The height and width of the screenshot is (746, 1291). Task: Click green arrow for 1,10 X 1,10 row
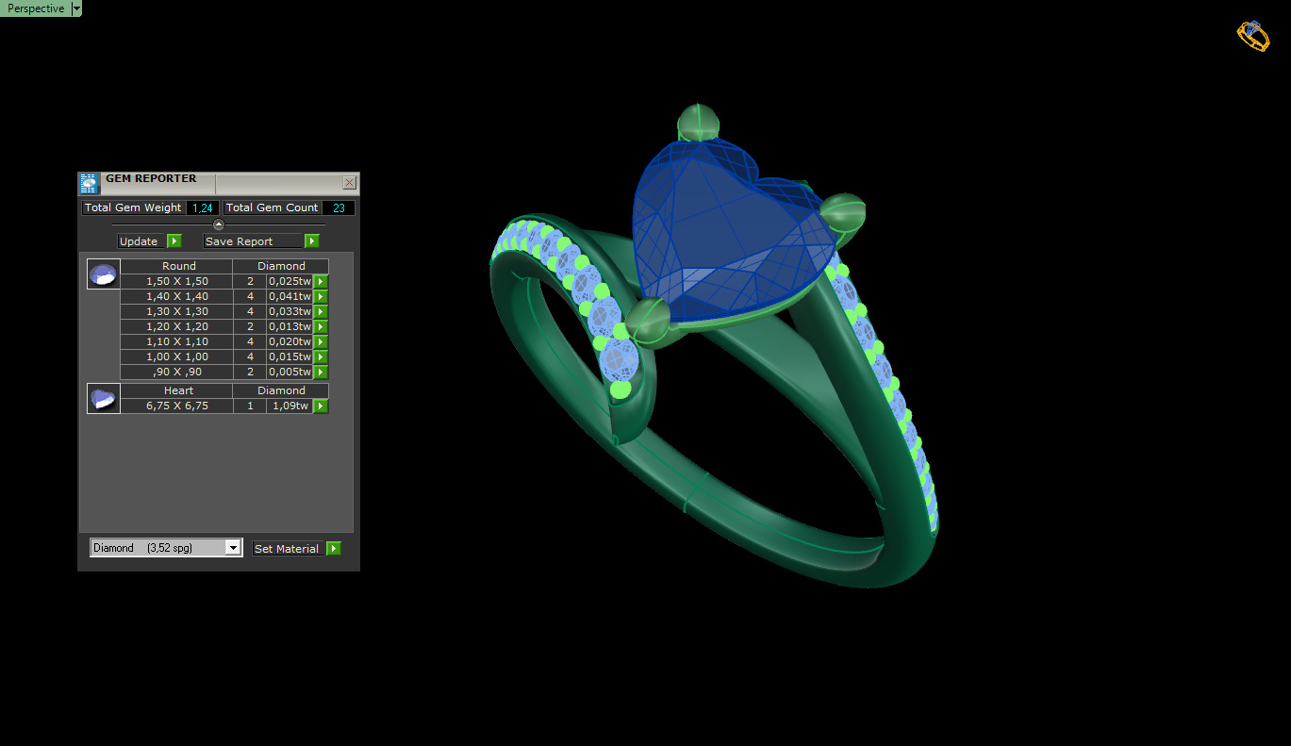(x=321, y=341)
